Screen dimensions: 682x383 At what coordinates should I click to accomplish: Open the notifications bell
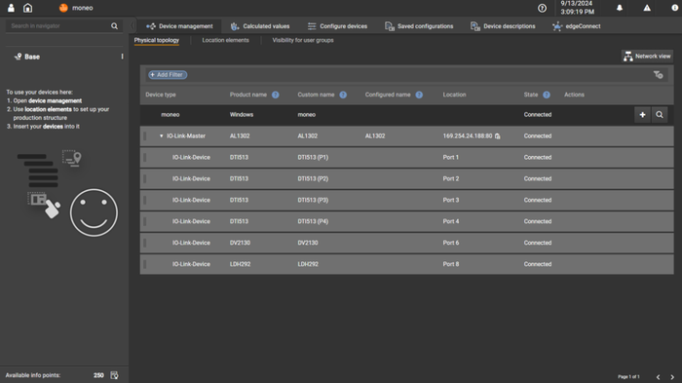620,8
